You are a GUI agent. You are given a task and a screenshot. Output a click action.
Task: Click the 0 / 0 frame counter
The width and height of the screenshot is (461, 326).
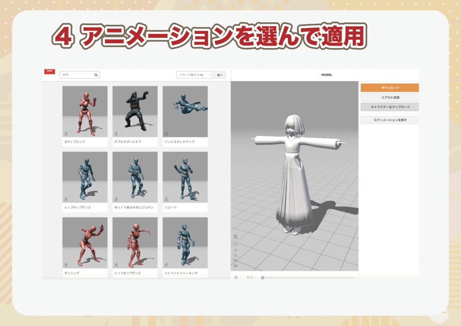click(x=250, y=277)
